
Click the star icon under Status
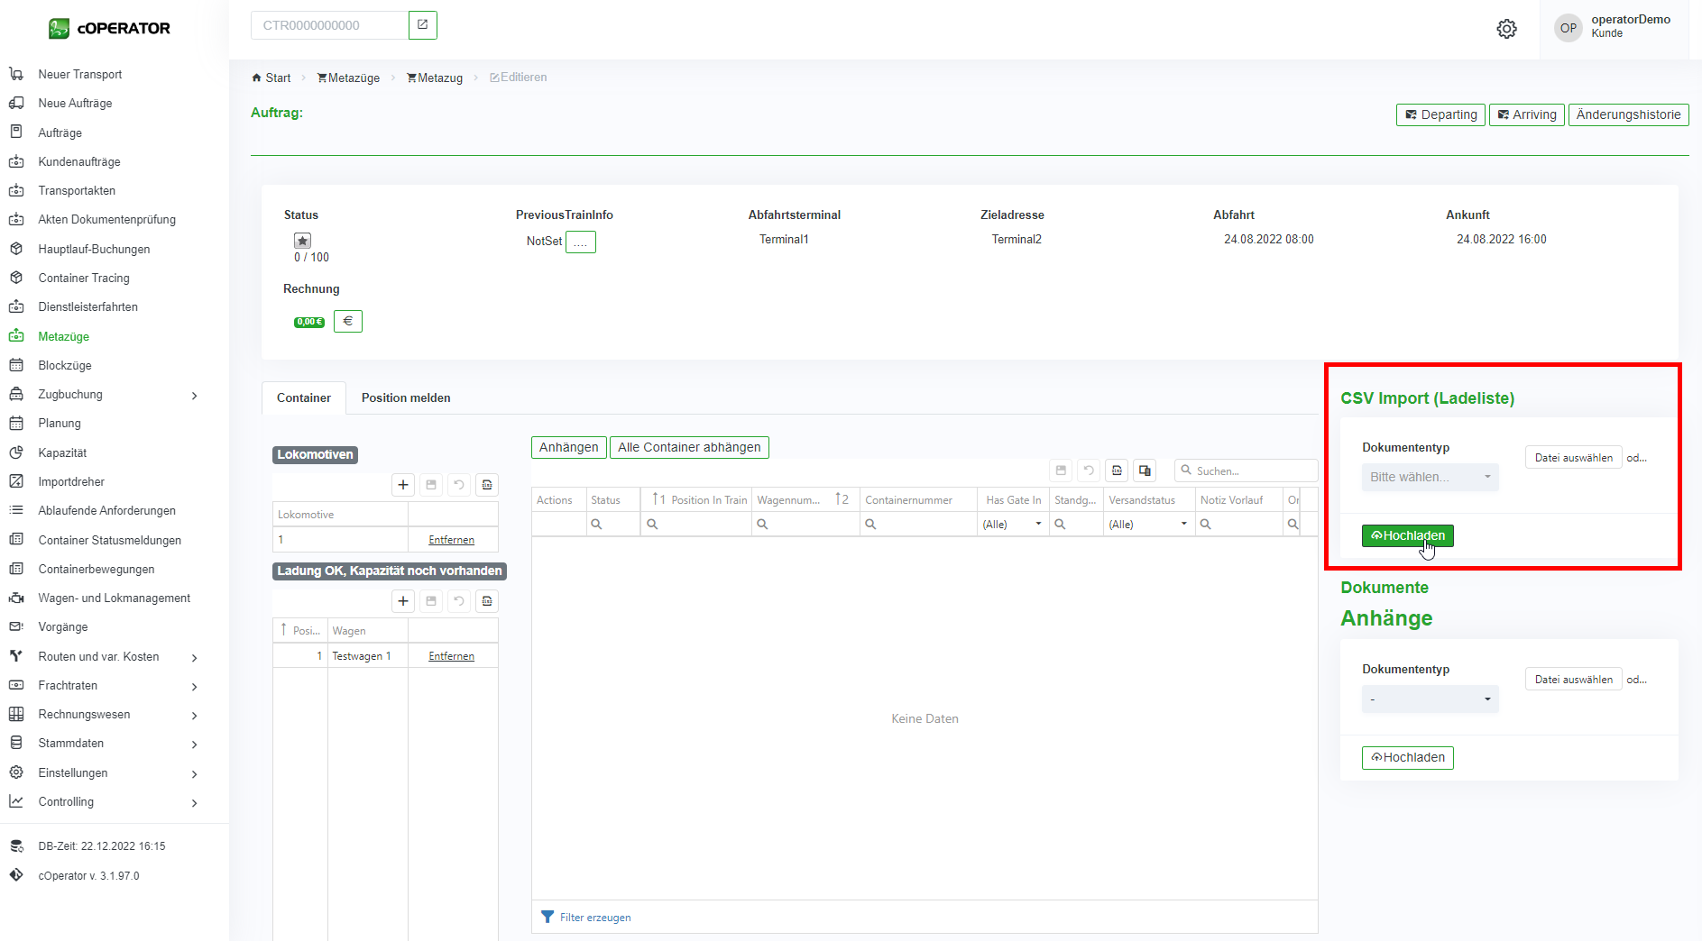pyautogui.click(x=302, y=241)
